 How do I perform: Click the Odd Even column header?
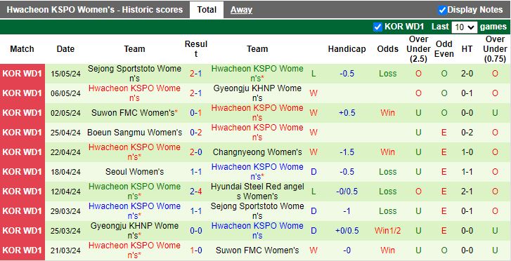pos(444,49)
